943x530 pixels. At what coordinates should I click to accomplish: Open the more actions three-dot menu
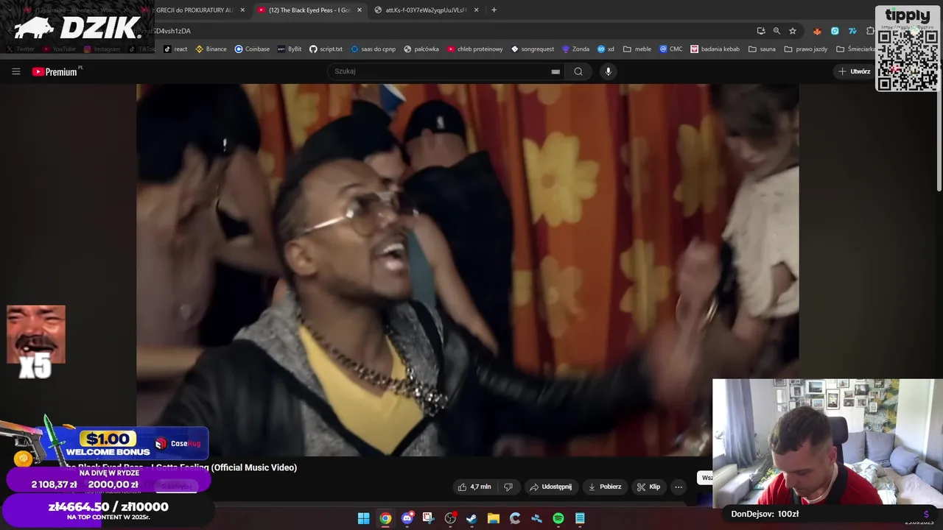click(x=679, y=487)
